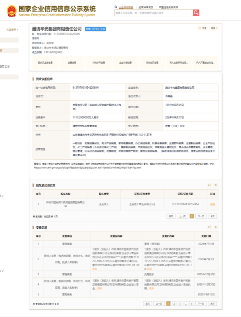Expand the 全部展开 sidebar control

pos(12,30)
